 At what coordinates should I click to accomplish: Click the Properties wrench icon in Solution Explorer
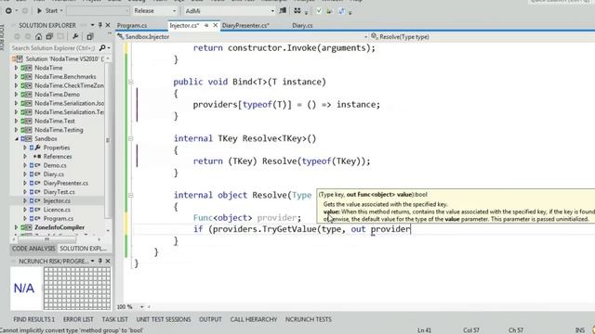click(75, 37)
